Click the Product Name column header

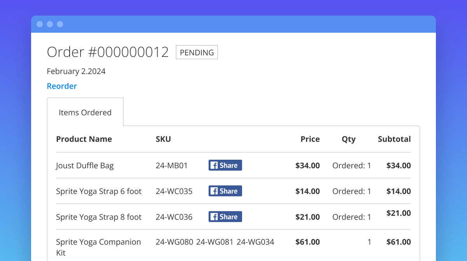pos(84,139)
